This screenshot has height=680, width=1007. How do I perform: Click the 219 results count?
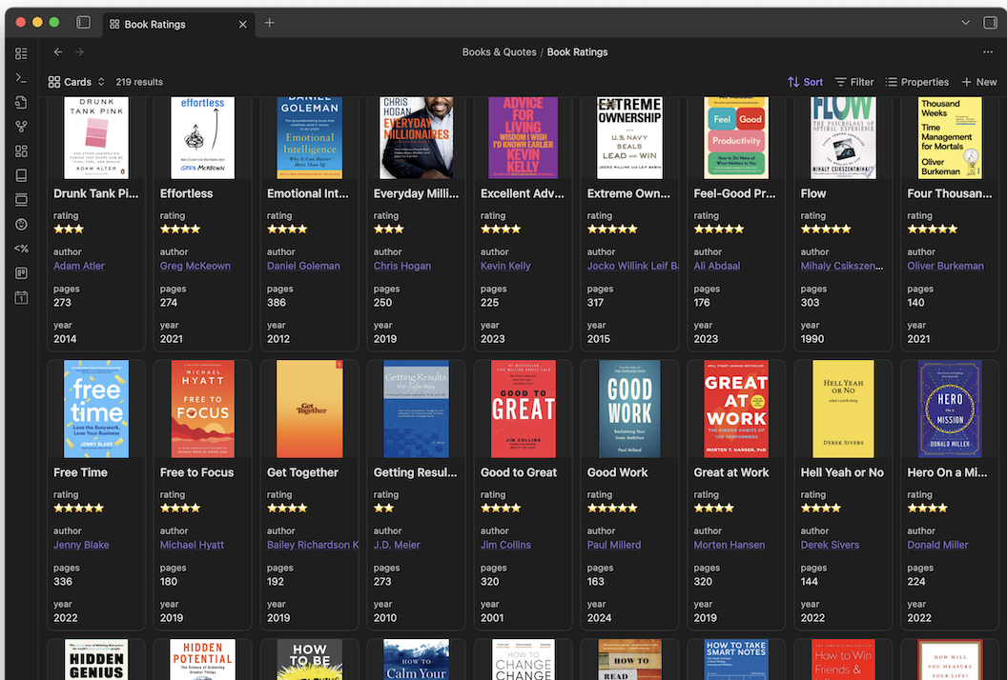138,82
